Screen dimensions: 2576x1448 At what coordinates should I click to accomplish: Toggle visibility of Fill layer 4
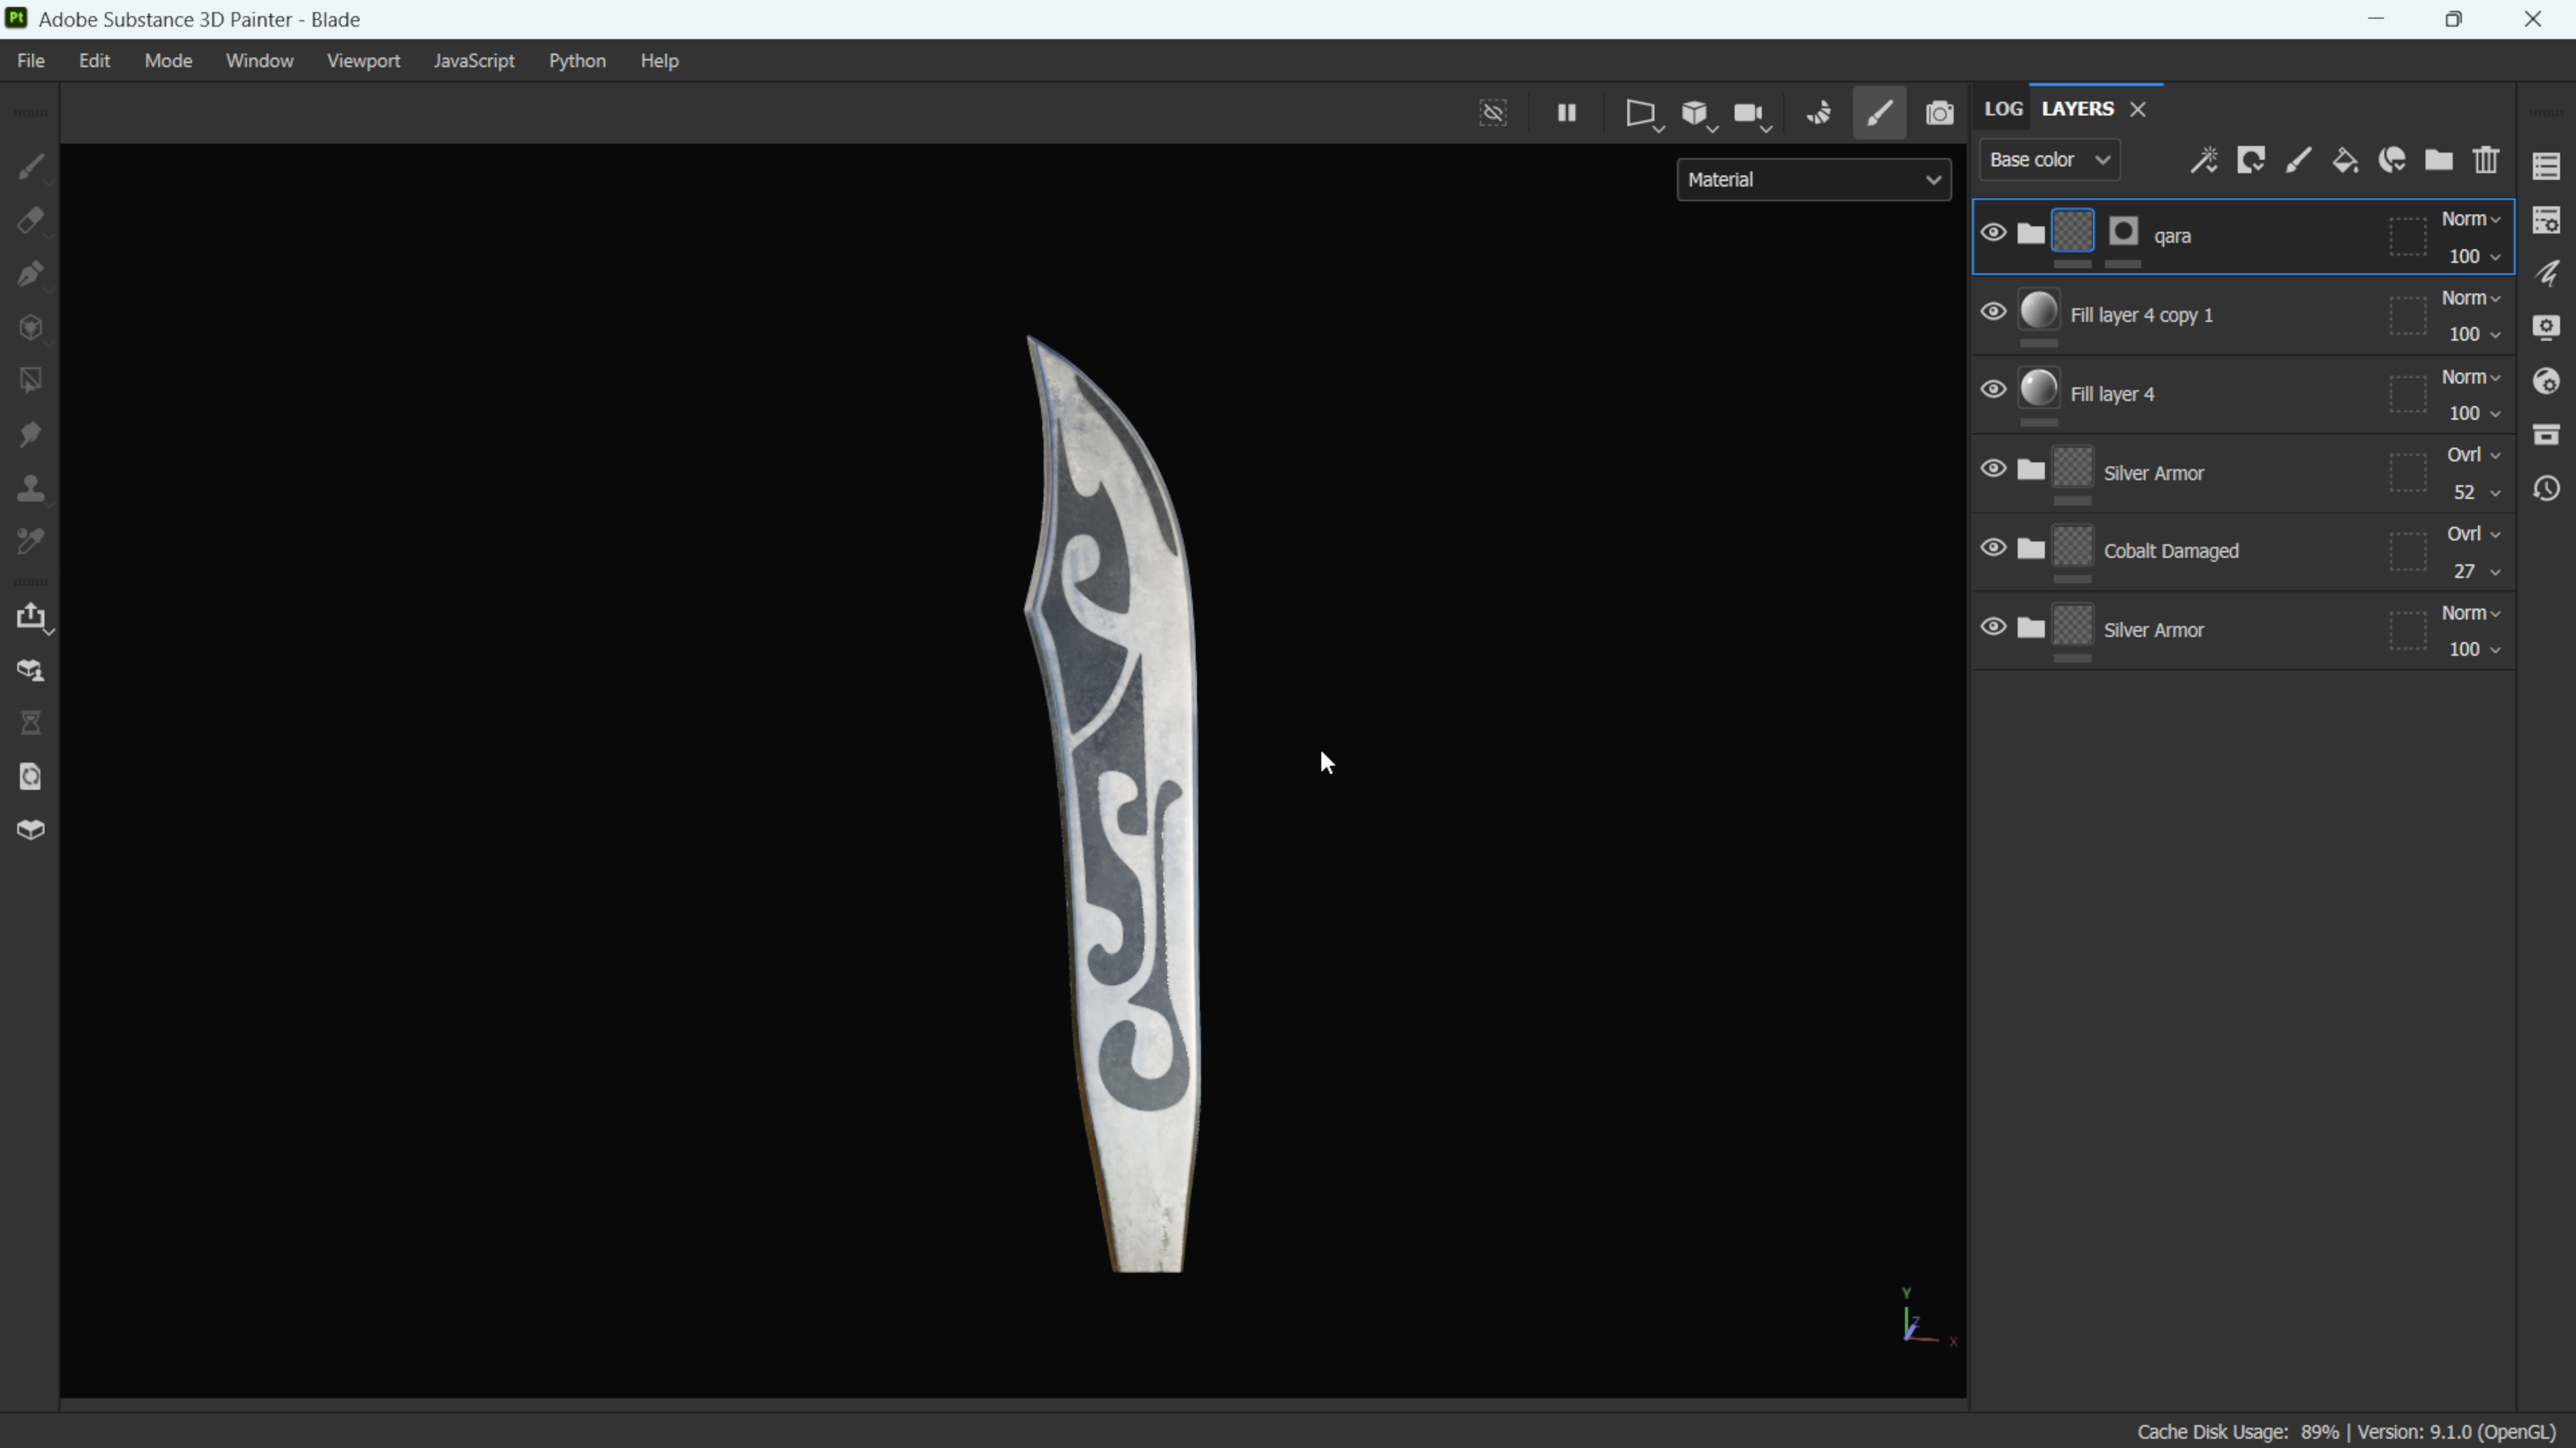1993,390
